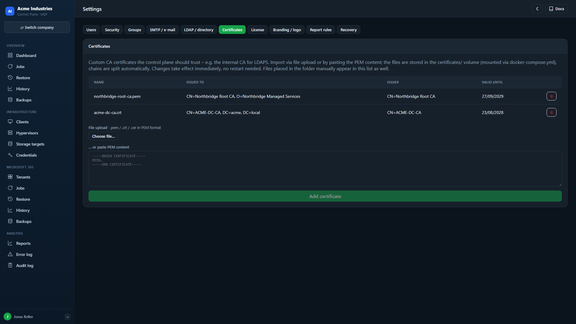
Task: Click the Hypervisors server icon
Action: 10,133
